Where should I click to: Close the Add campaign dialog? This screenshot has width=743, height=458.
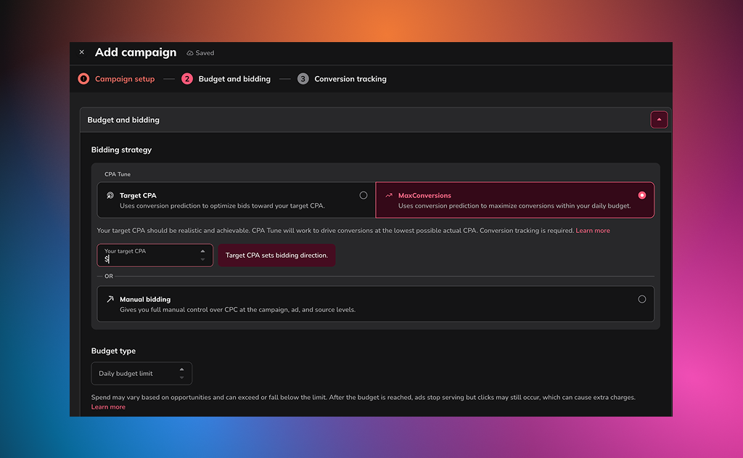[x=82, y=52]
